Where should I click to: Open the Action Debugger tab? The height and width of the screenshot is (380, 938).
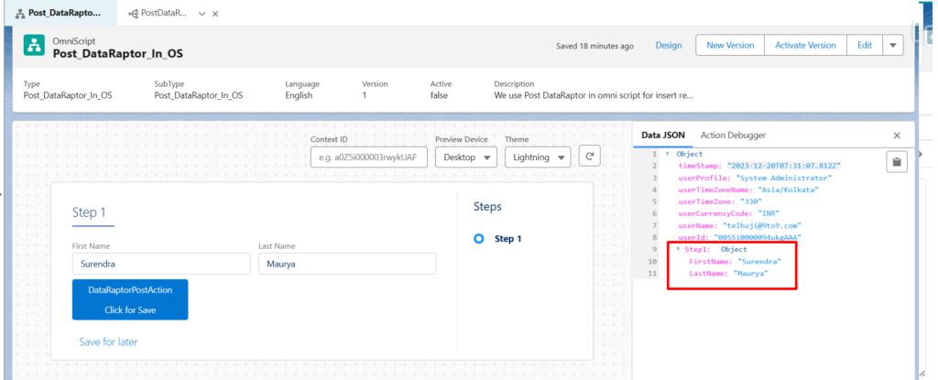[733, 136]
